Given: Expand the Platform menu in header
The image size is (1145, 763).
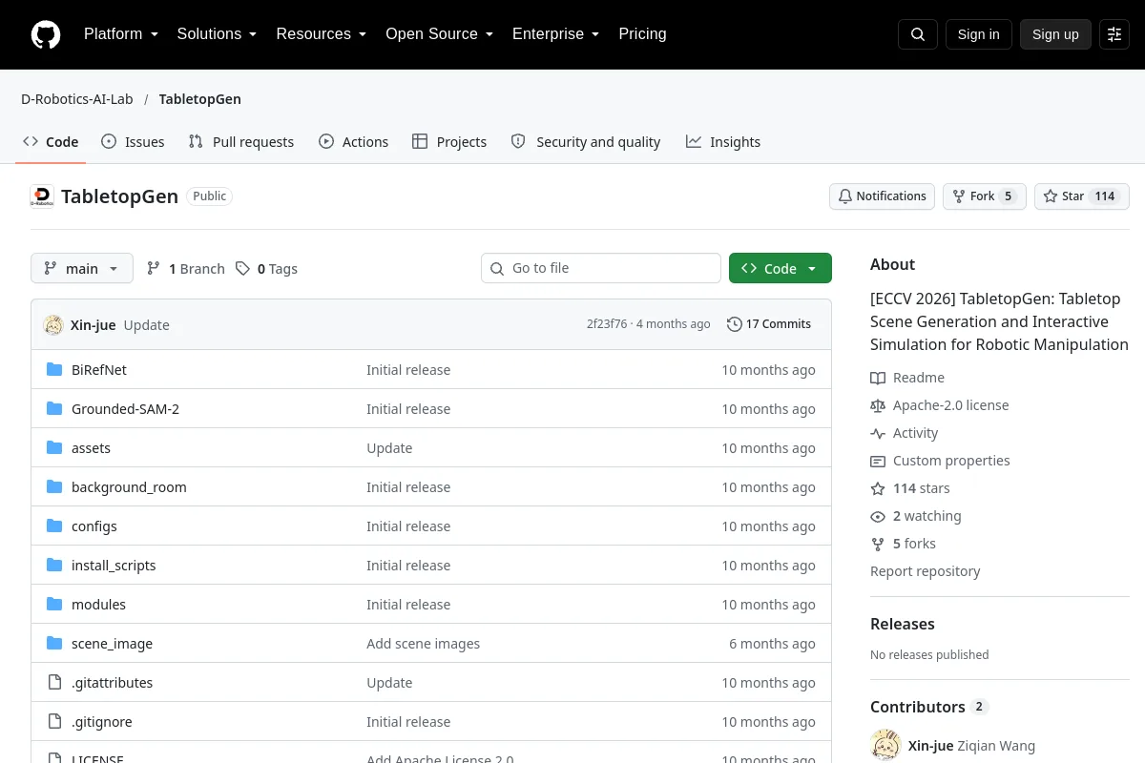Looking at the screenshot, I should coord(121,34).
